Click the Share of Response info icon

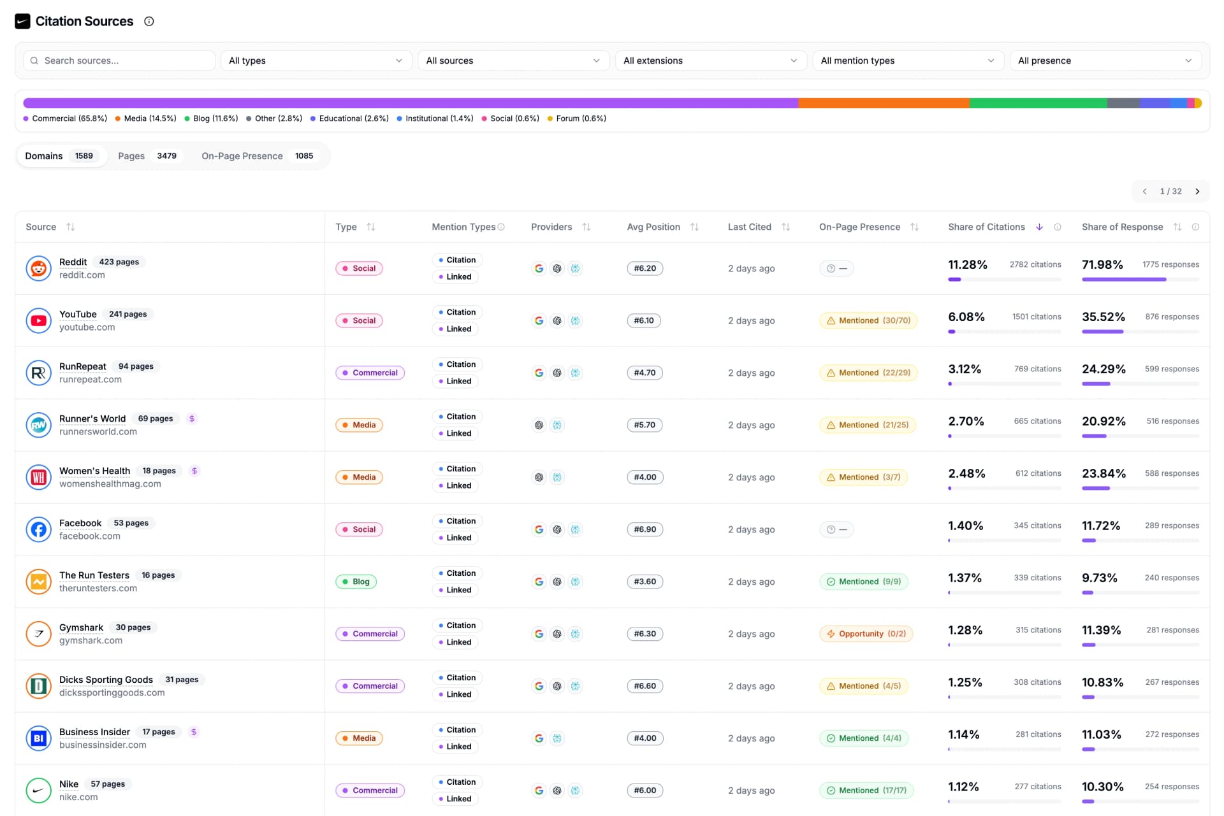tap(1195, 227)
